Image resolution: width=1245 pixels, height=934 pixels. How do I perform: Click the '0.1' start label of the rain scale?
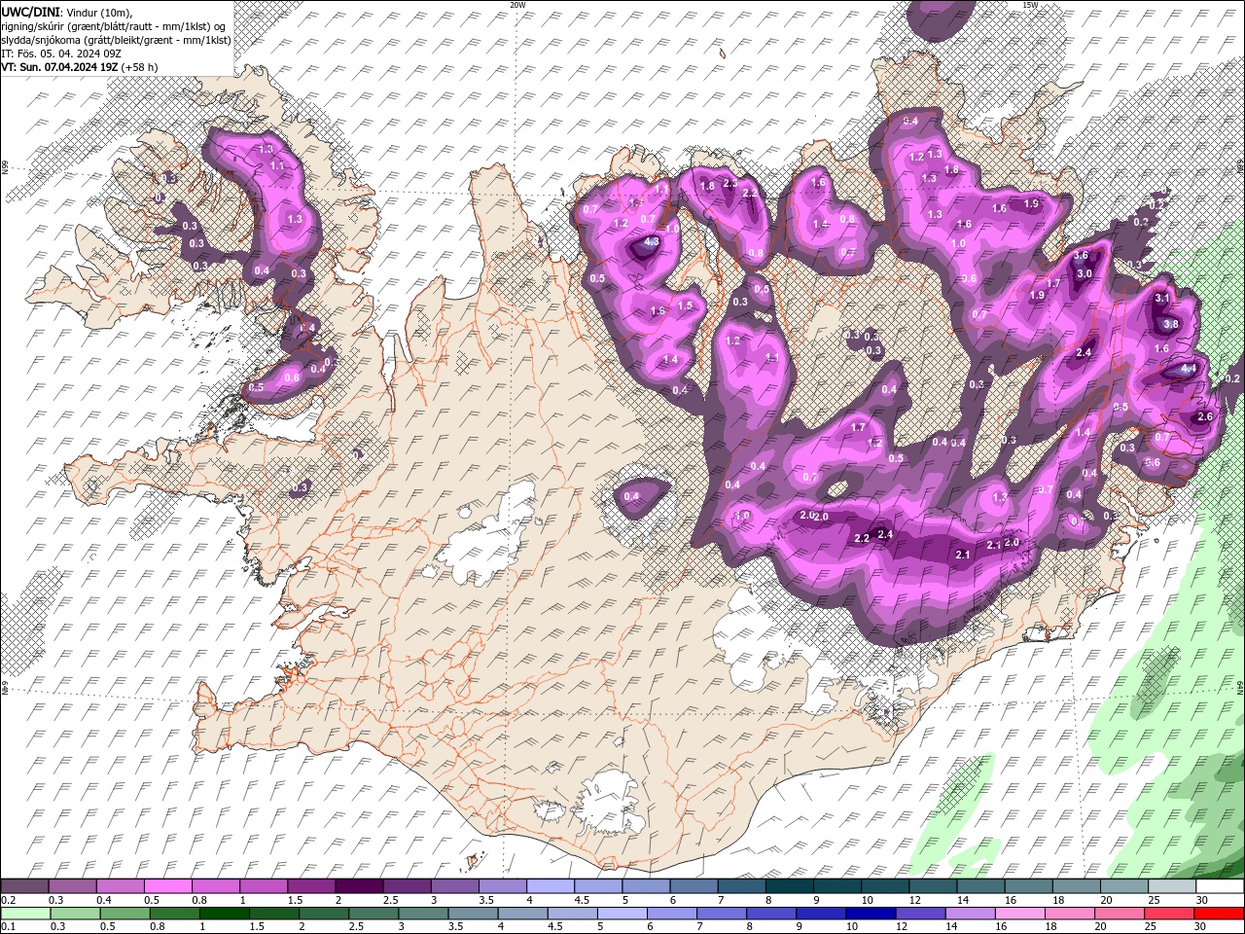coord(8,927)
